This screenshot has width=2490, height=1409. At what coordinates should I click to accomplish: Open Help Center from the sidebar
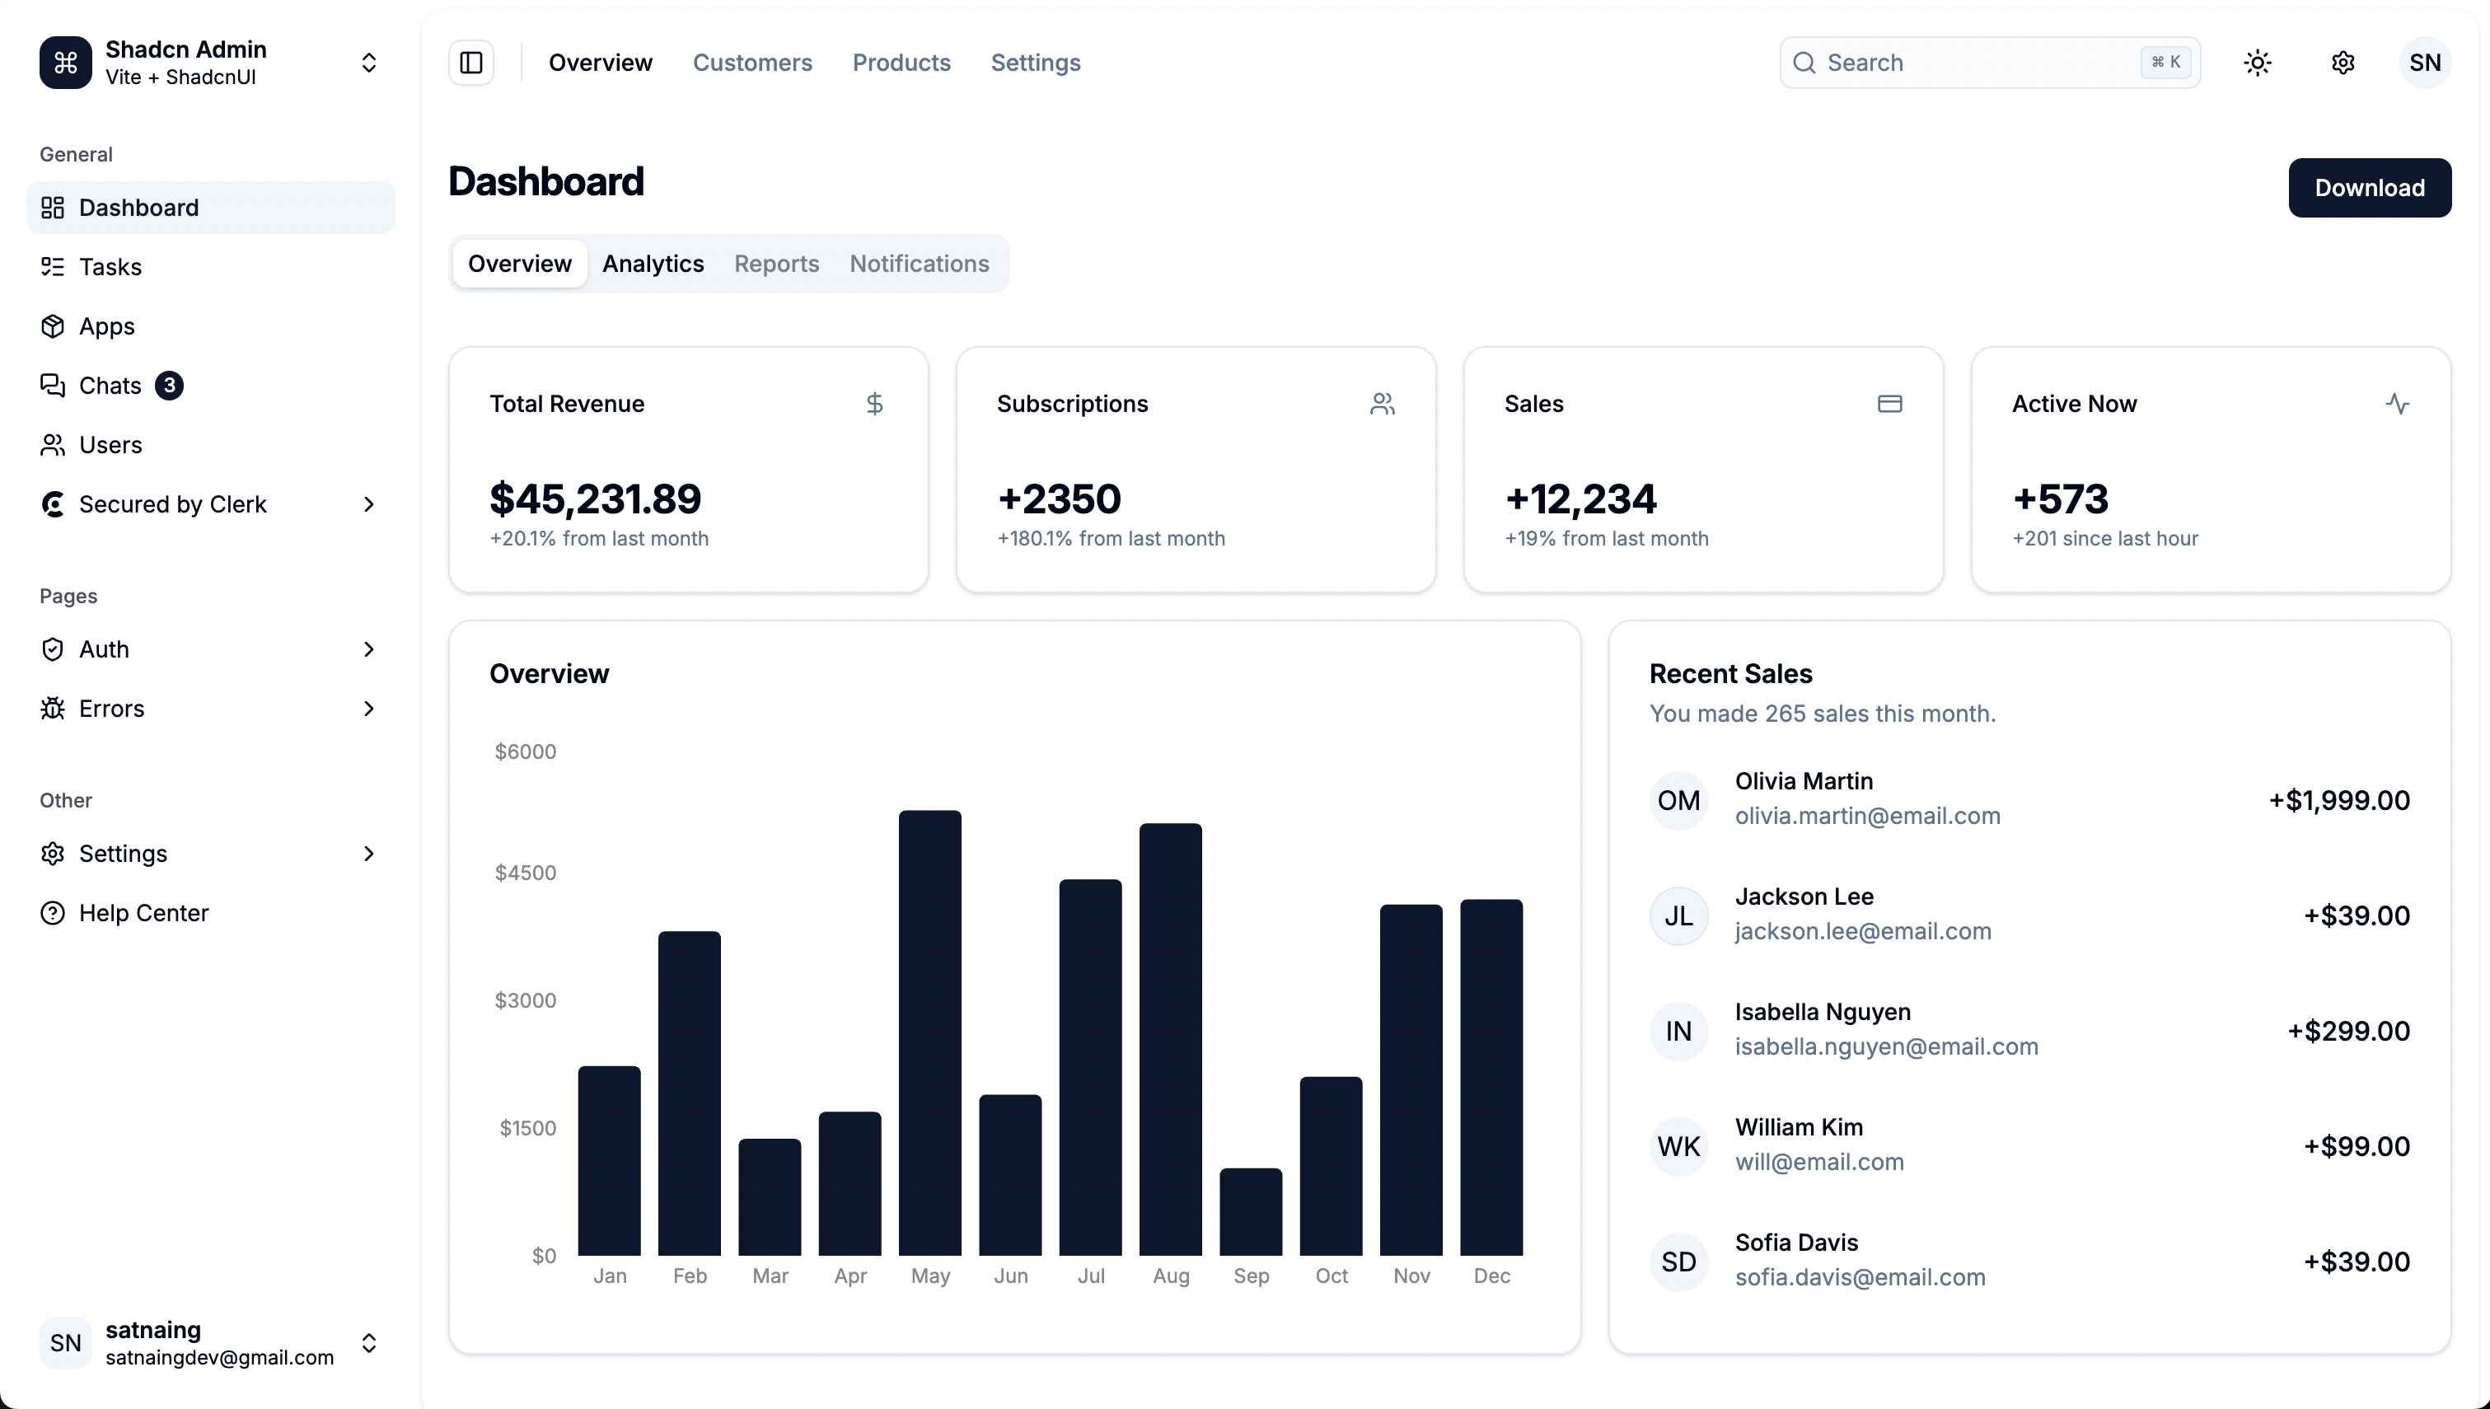click(211, 913)
